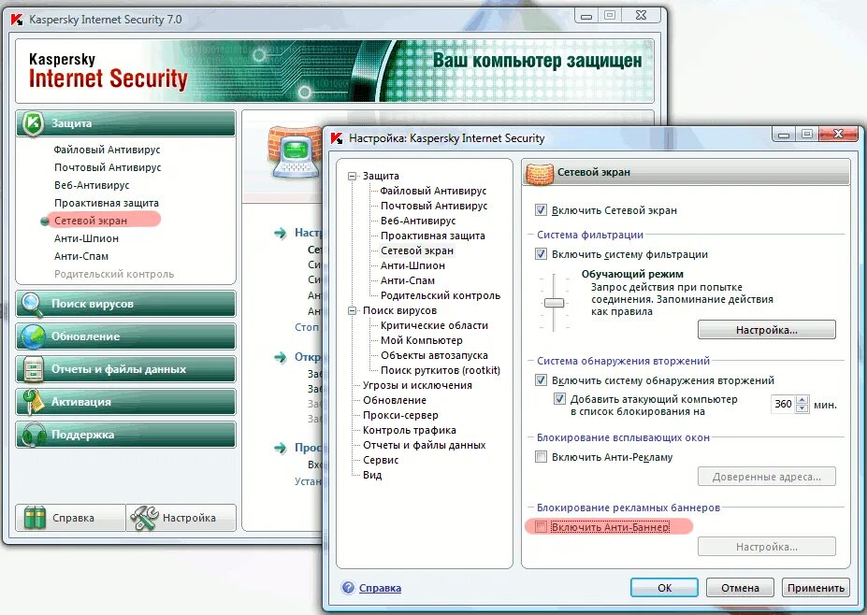This screenshot has width=867, height=615.
Task: Select Мой Компьютер in settings tree
Action: pyautogui.click(x=421, y=340)
